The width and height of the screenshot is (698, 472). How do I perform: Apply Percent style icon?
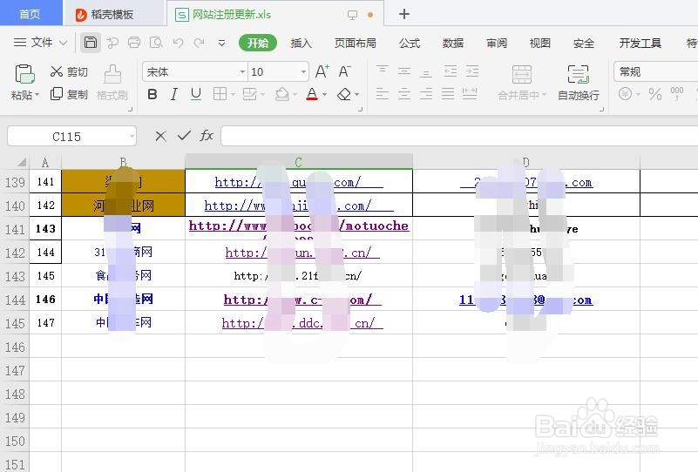[654, 94]
